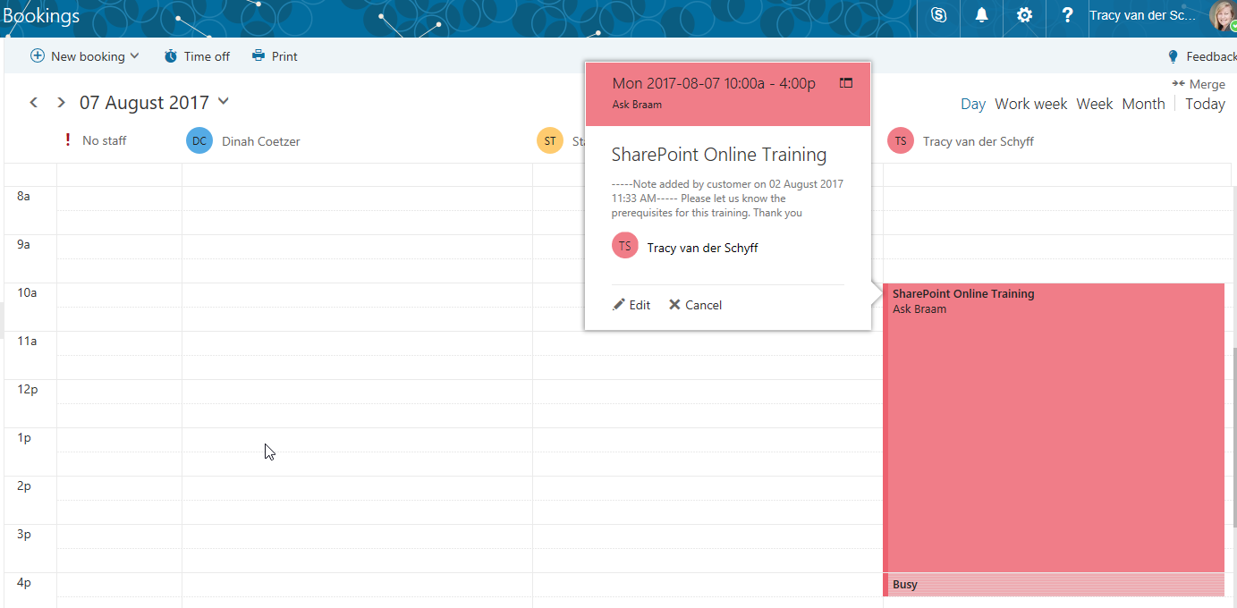Open Tracy van der Sc... account menu
Viewport: 1237px width, 608px height.
1142,15
